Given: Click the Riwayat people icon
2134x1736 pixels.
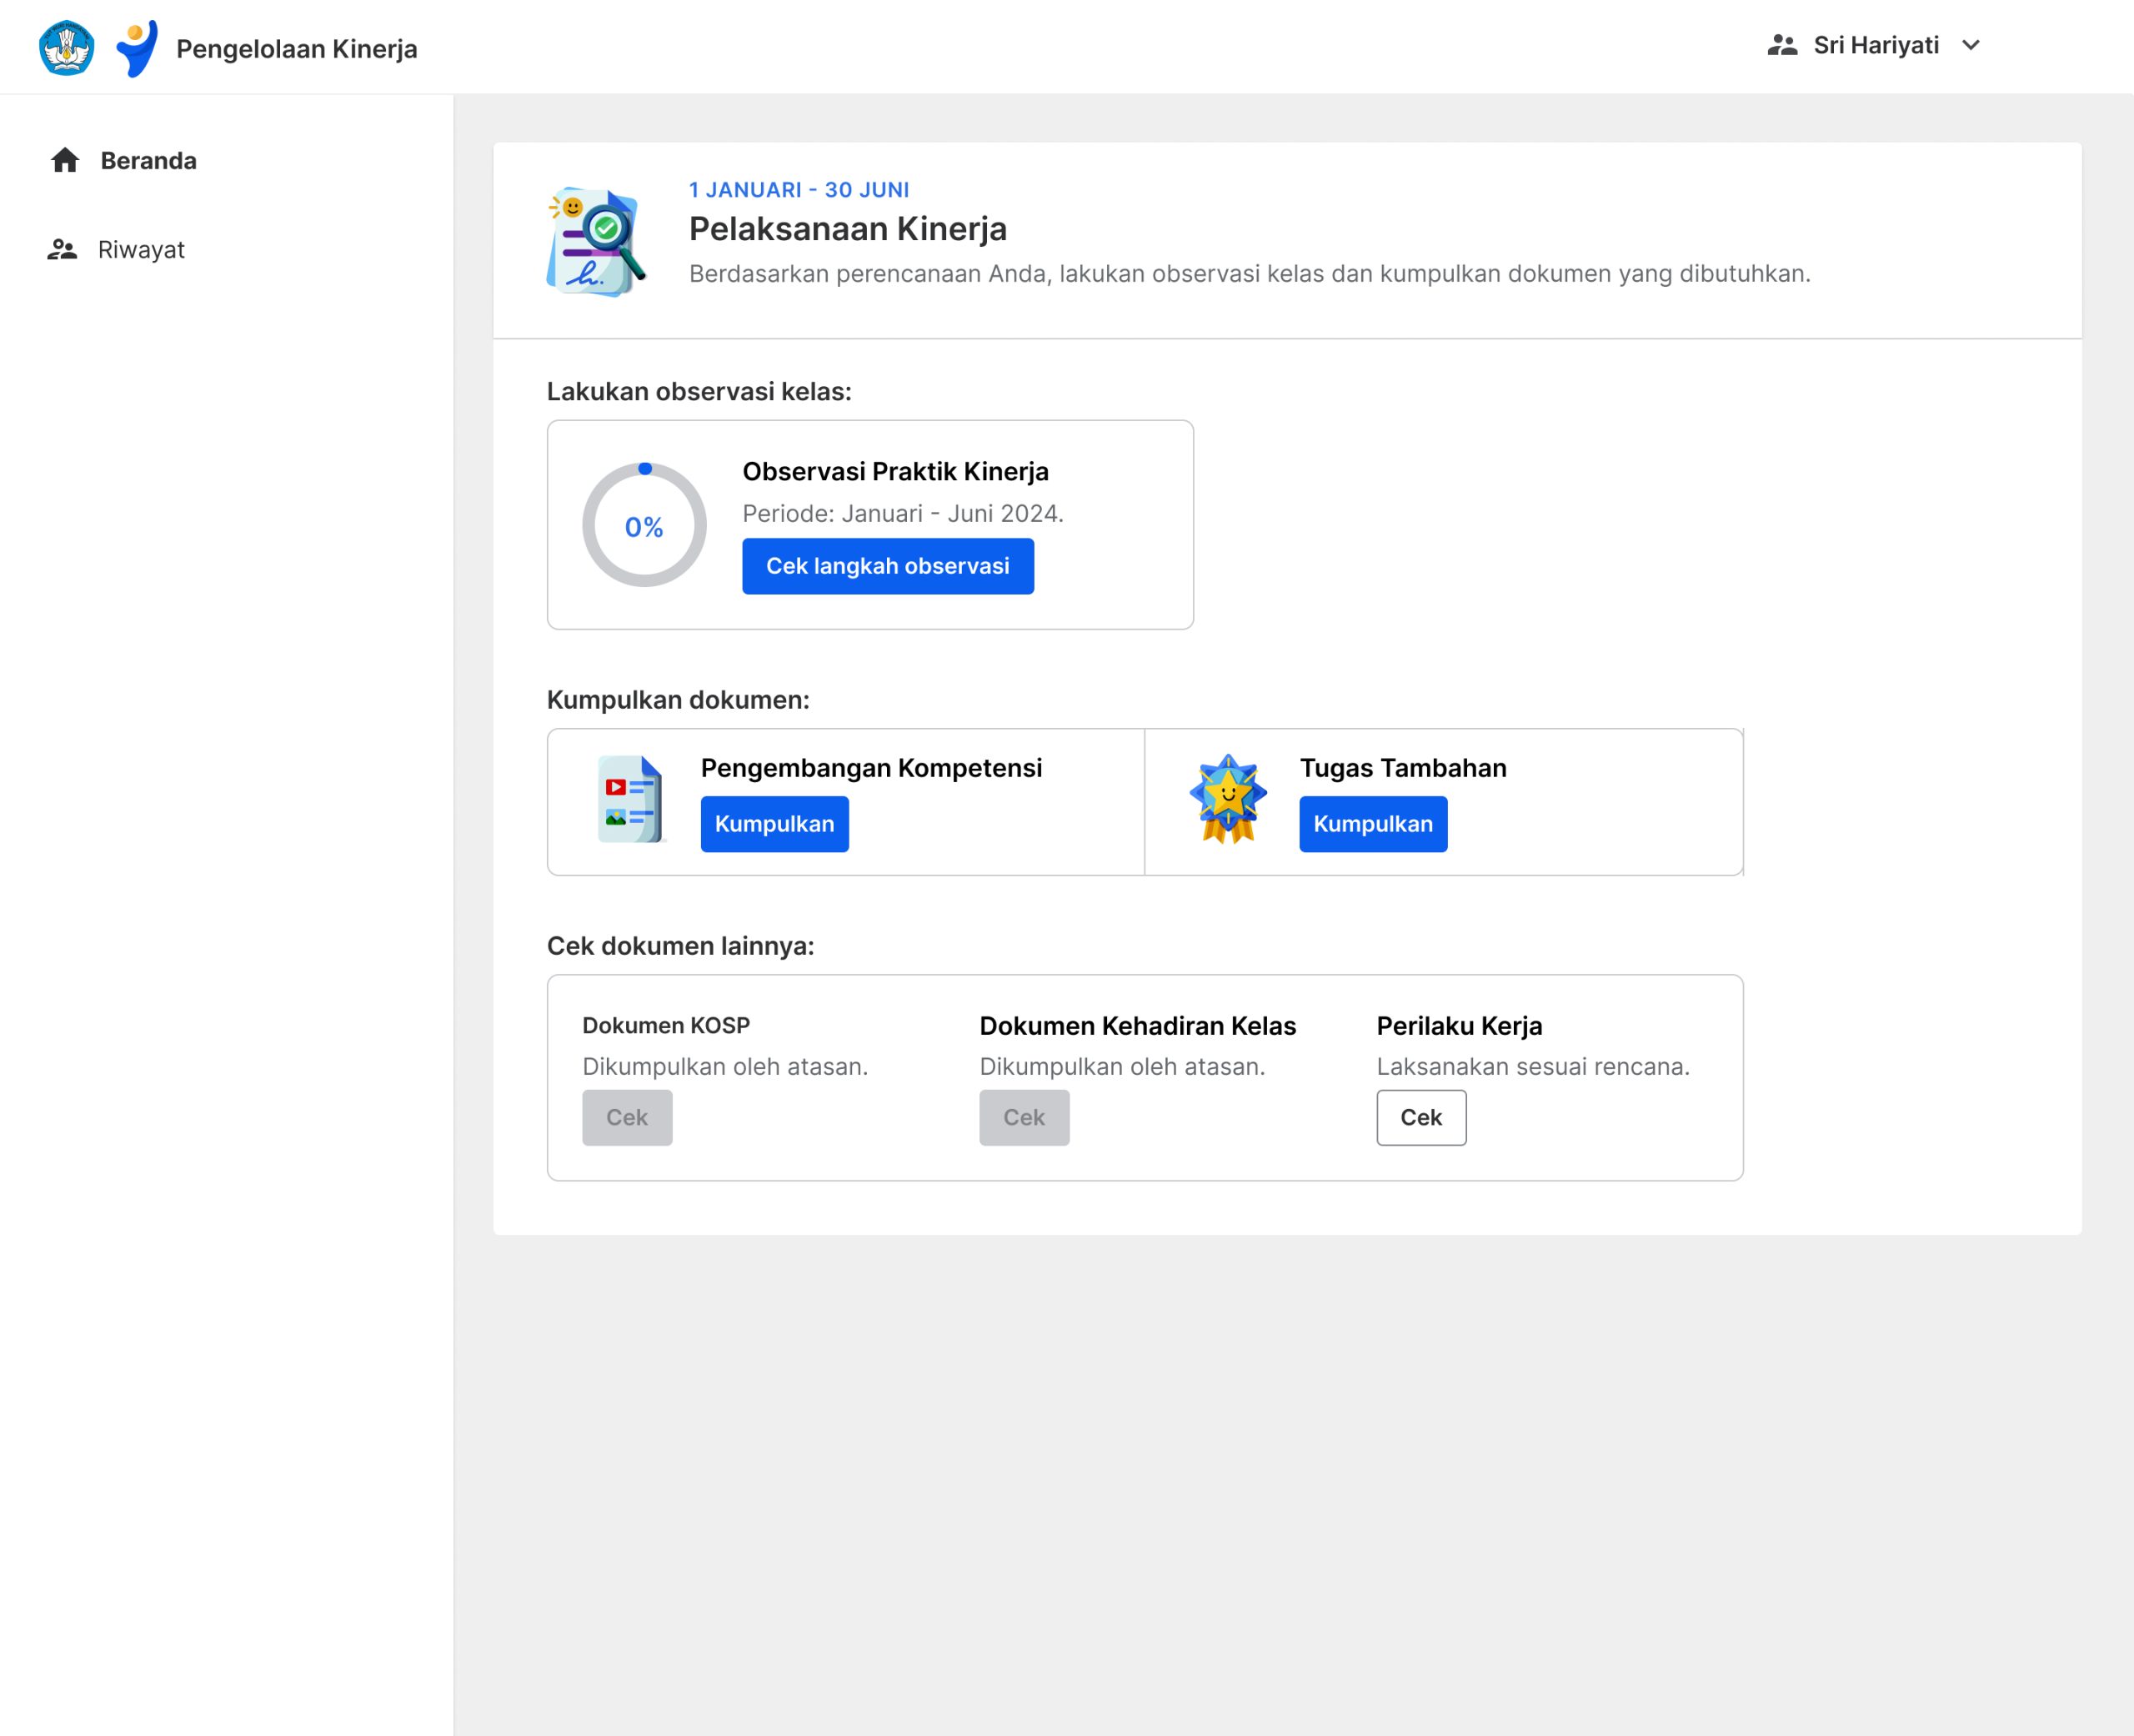Looking at the screenshot, I should pos(62,249).
